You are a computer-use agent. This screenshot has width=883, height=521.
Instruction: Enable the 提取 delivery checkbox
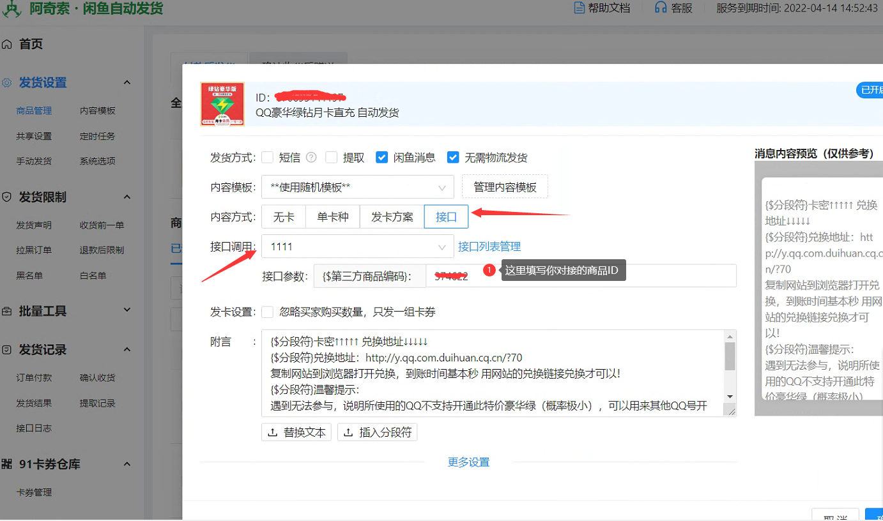331,157
